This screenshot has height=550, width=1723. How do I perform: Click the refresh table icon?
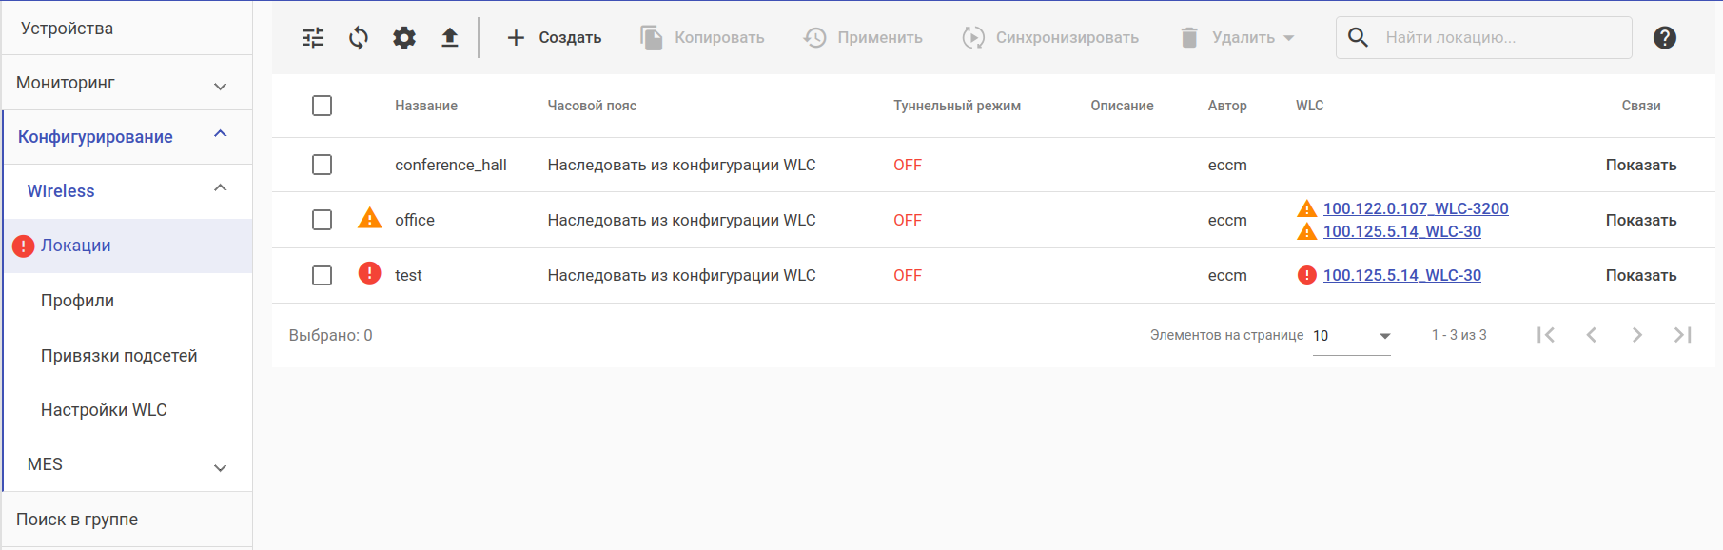(x=359, y=38)
